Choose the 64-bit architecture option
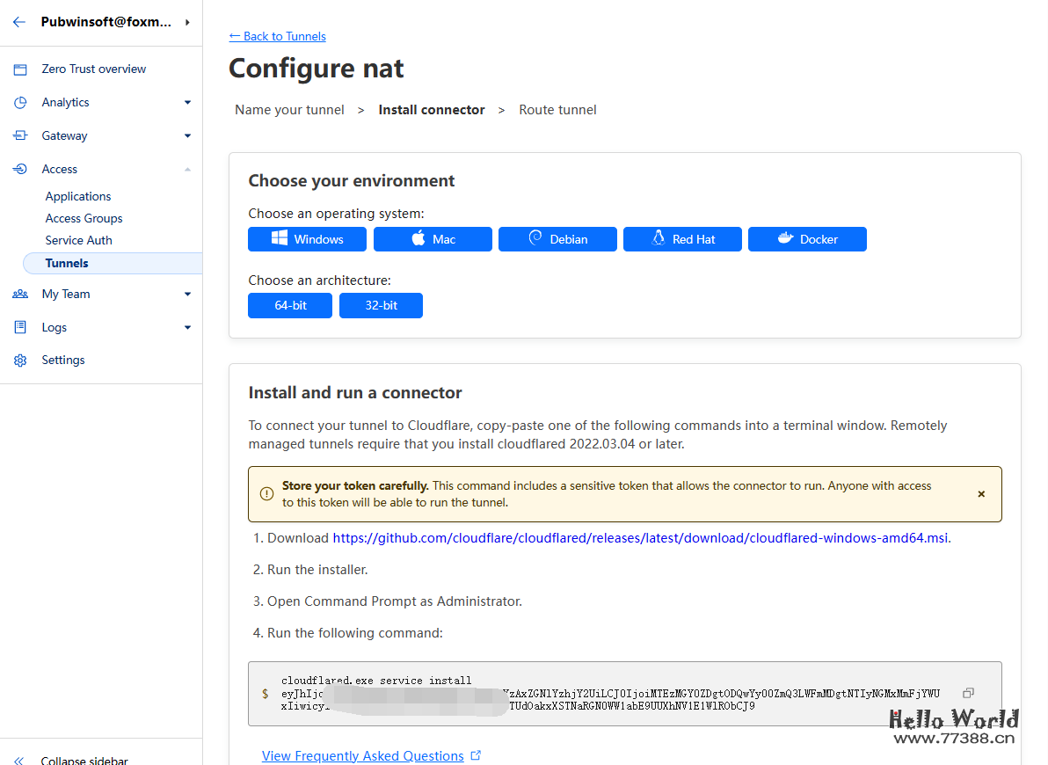Viewport: 1048px width, 765px height. [290, 305]
